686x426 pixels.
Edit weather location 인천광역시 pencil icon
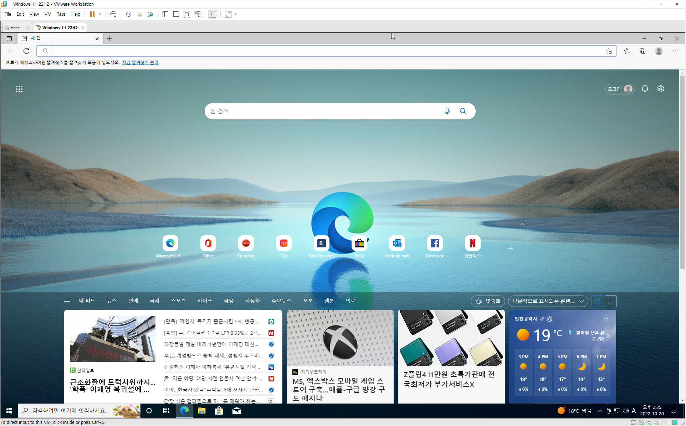542,319
